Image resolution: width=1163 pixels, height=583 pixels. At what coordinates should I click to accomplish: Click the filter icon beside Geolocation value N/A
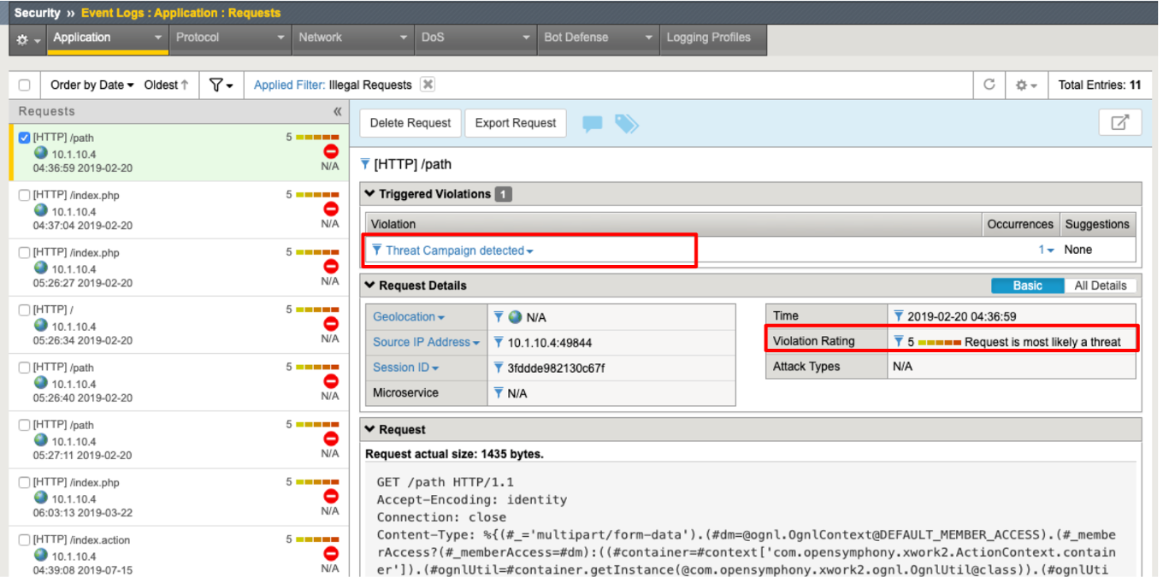pos(499,317)
